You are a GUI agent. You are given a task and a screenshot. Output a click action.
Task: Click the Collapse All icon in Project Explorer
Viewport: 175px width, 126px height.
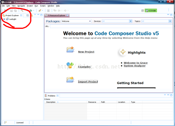coord(28,15)
